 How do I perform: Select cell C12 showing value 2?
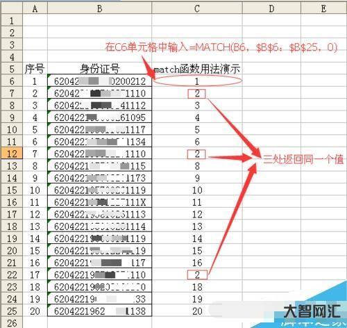point(197,154)
